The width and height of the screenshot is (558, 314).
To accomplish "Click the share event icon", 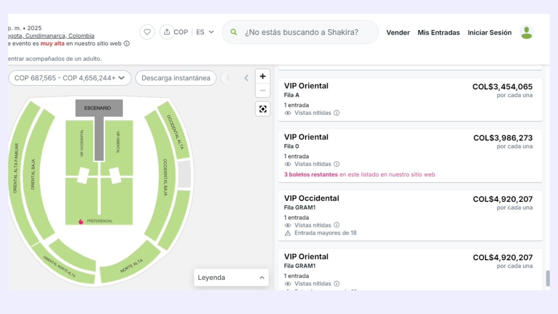I will pyautogui.click(x=167, y=32).
